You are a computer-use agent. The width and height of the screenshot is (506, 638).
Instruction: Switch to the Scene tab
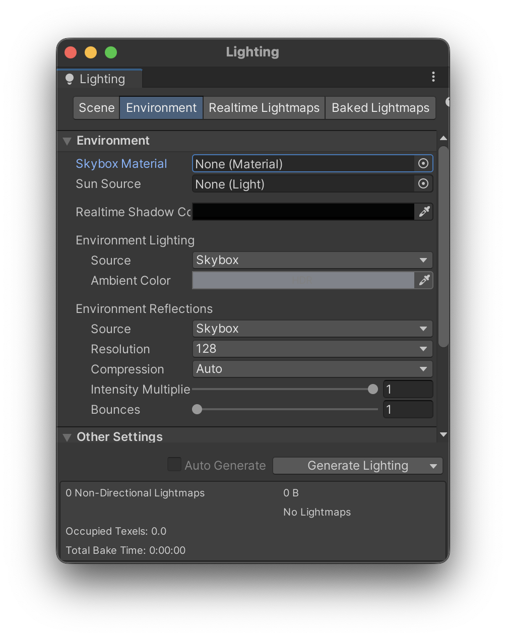click(96, 108)
